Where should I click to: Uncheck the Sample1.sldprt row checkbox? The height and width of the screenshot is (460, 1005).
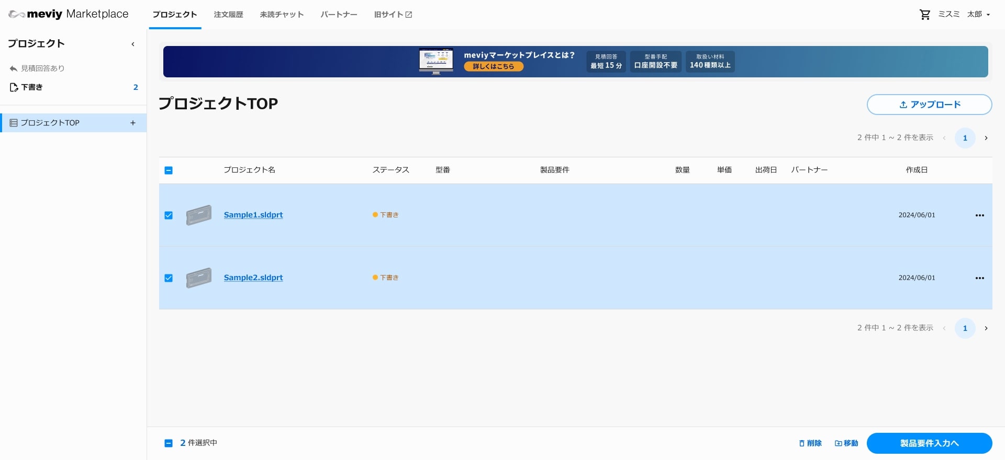[169, 215]
